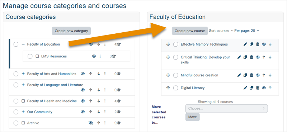Move Critical Thinking course down

click(270, 57)
